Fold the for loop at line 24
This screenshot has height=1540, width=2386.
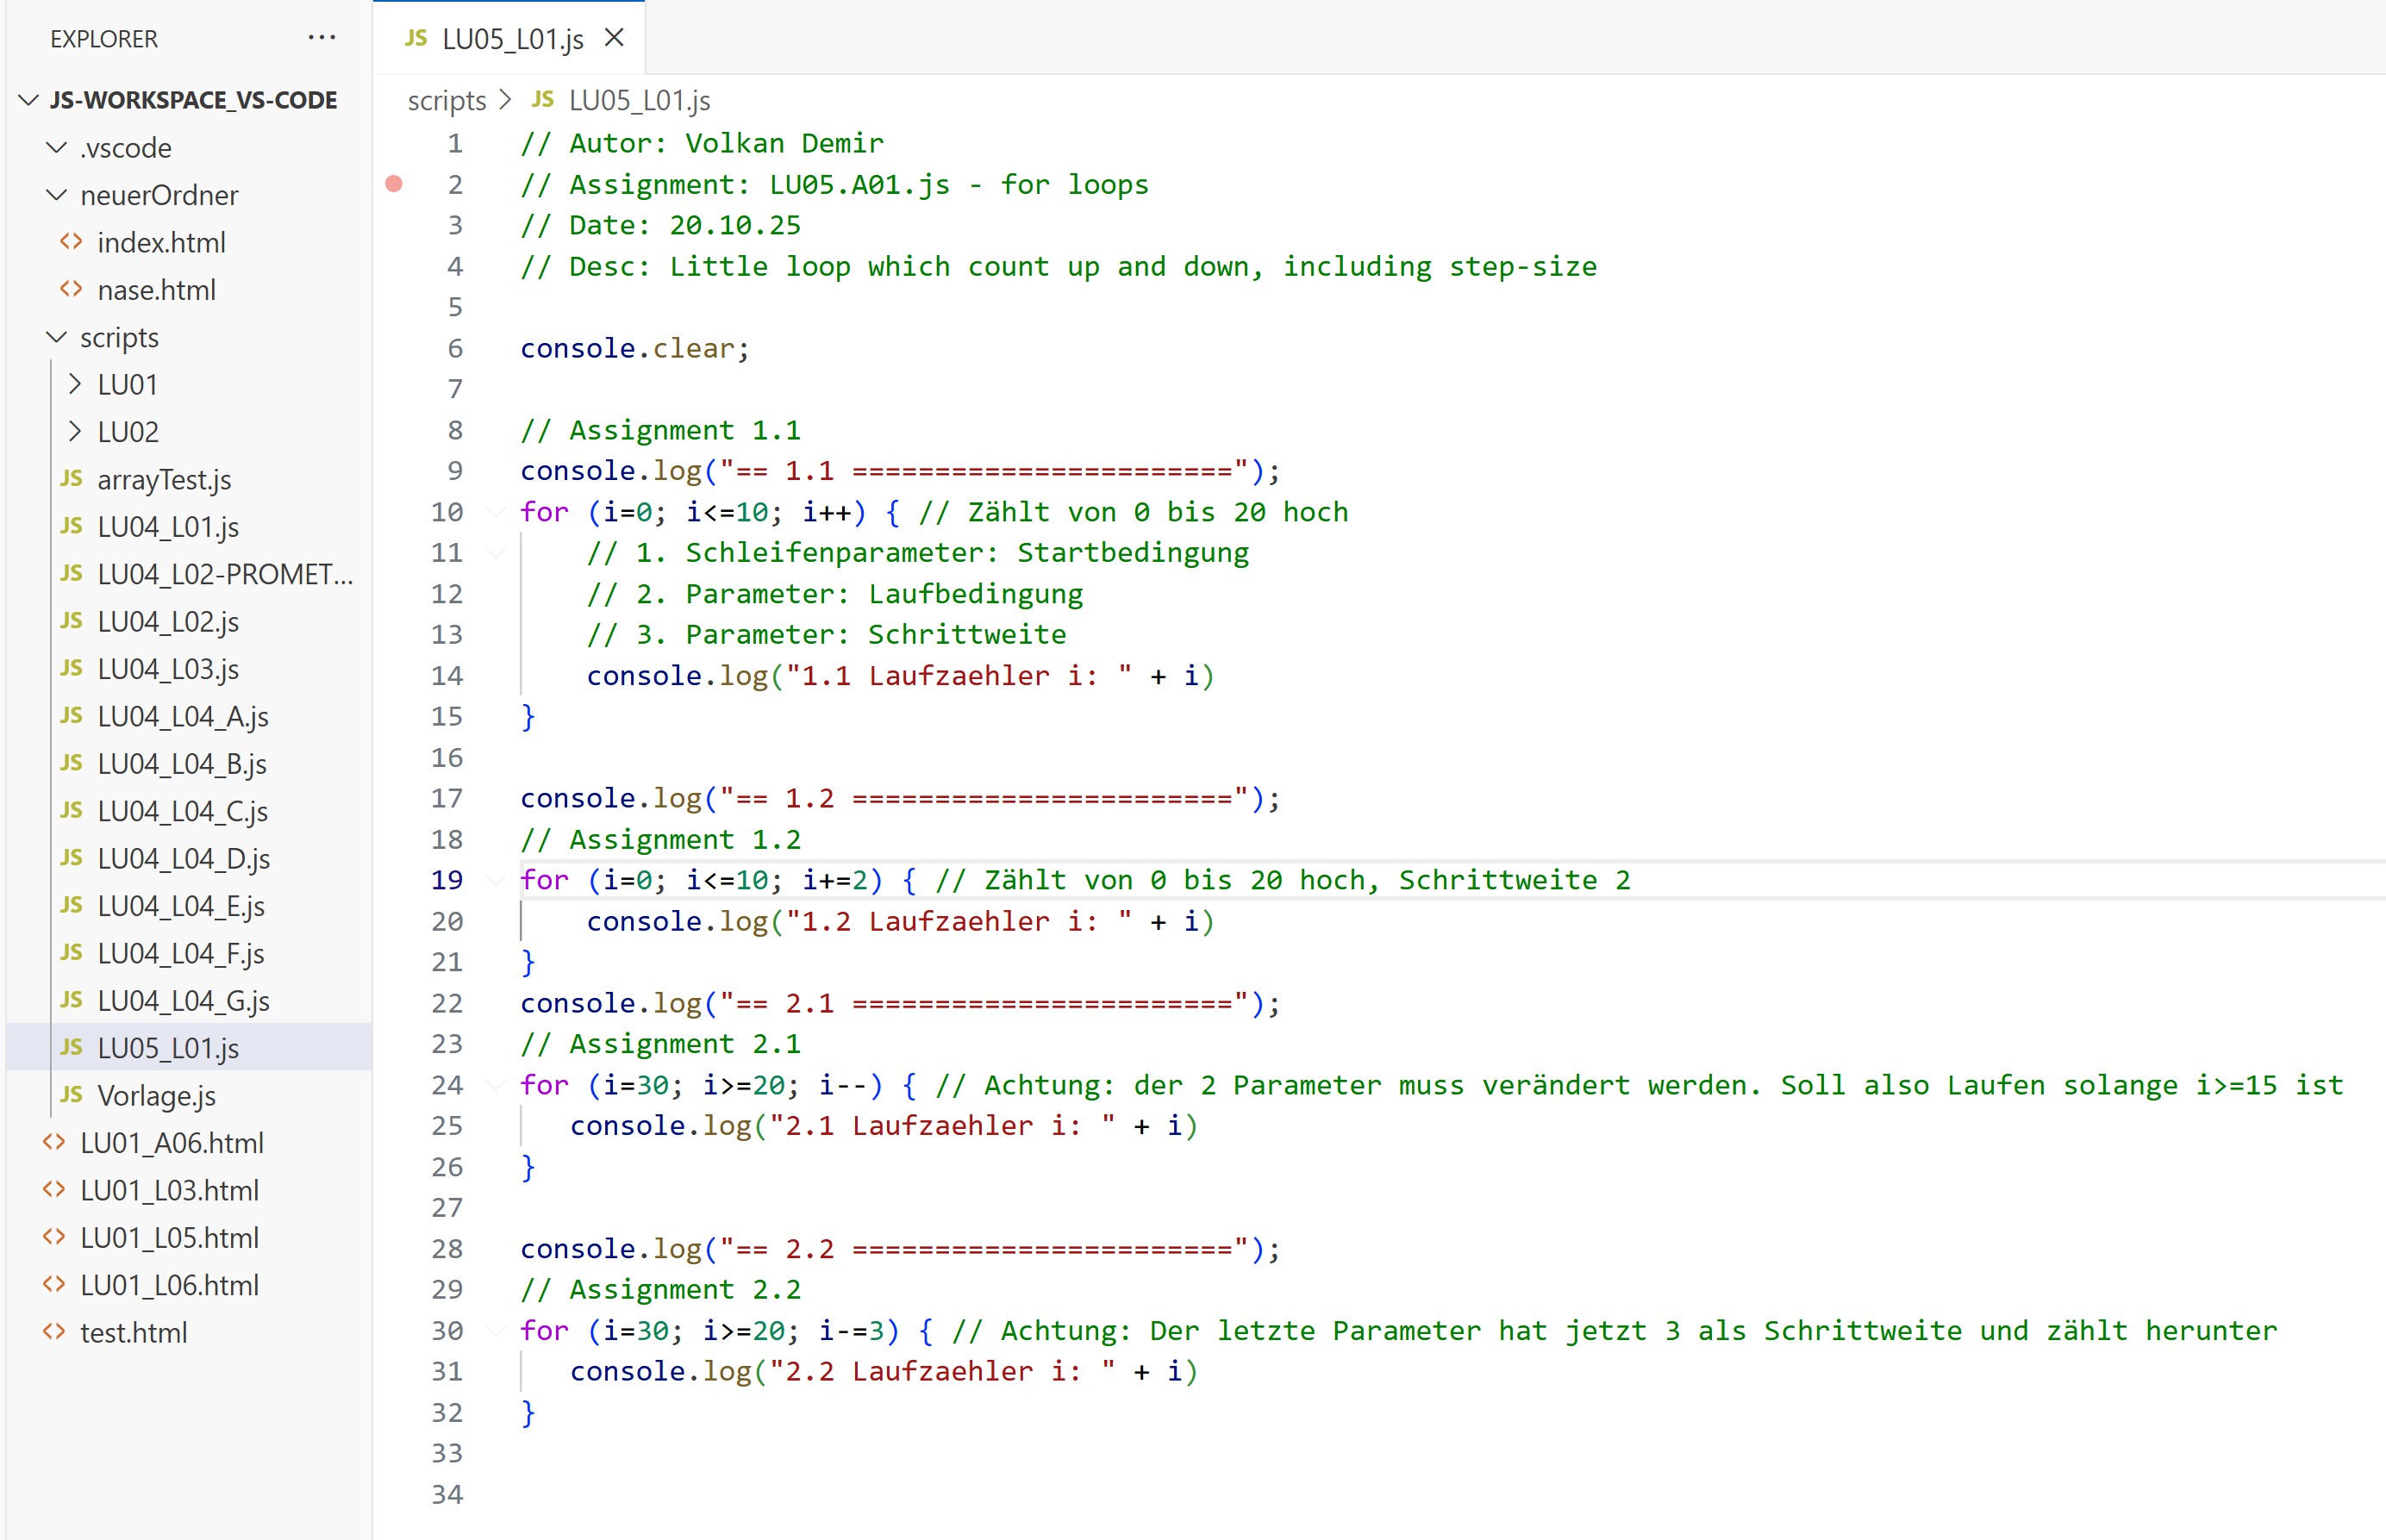[496, 1085]
